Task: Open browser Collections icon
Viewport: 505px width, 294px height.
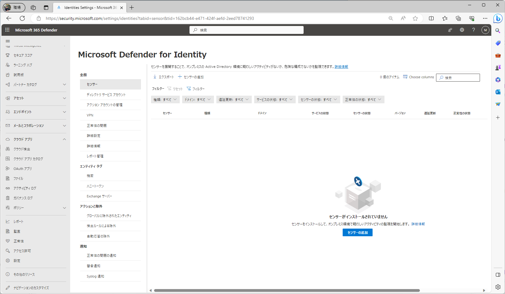Action: [458, 18]
